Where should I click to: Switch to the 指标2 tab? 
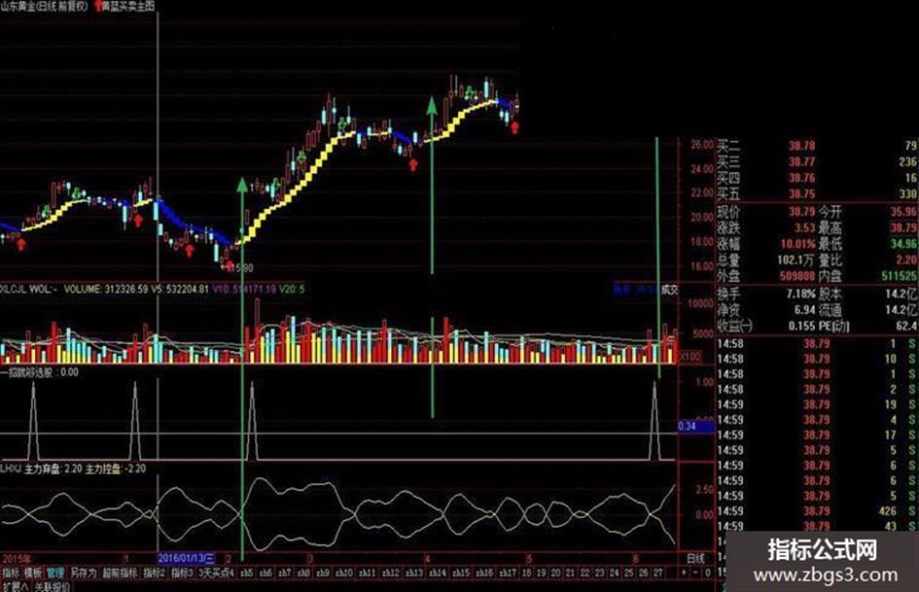coord(155,573)
